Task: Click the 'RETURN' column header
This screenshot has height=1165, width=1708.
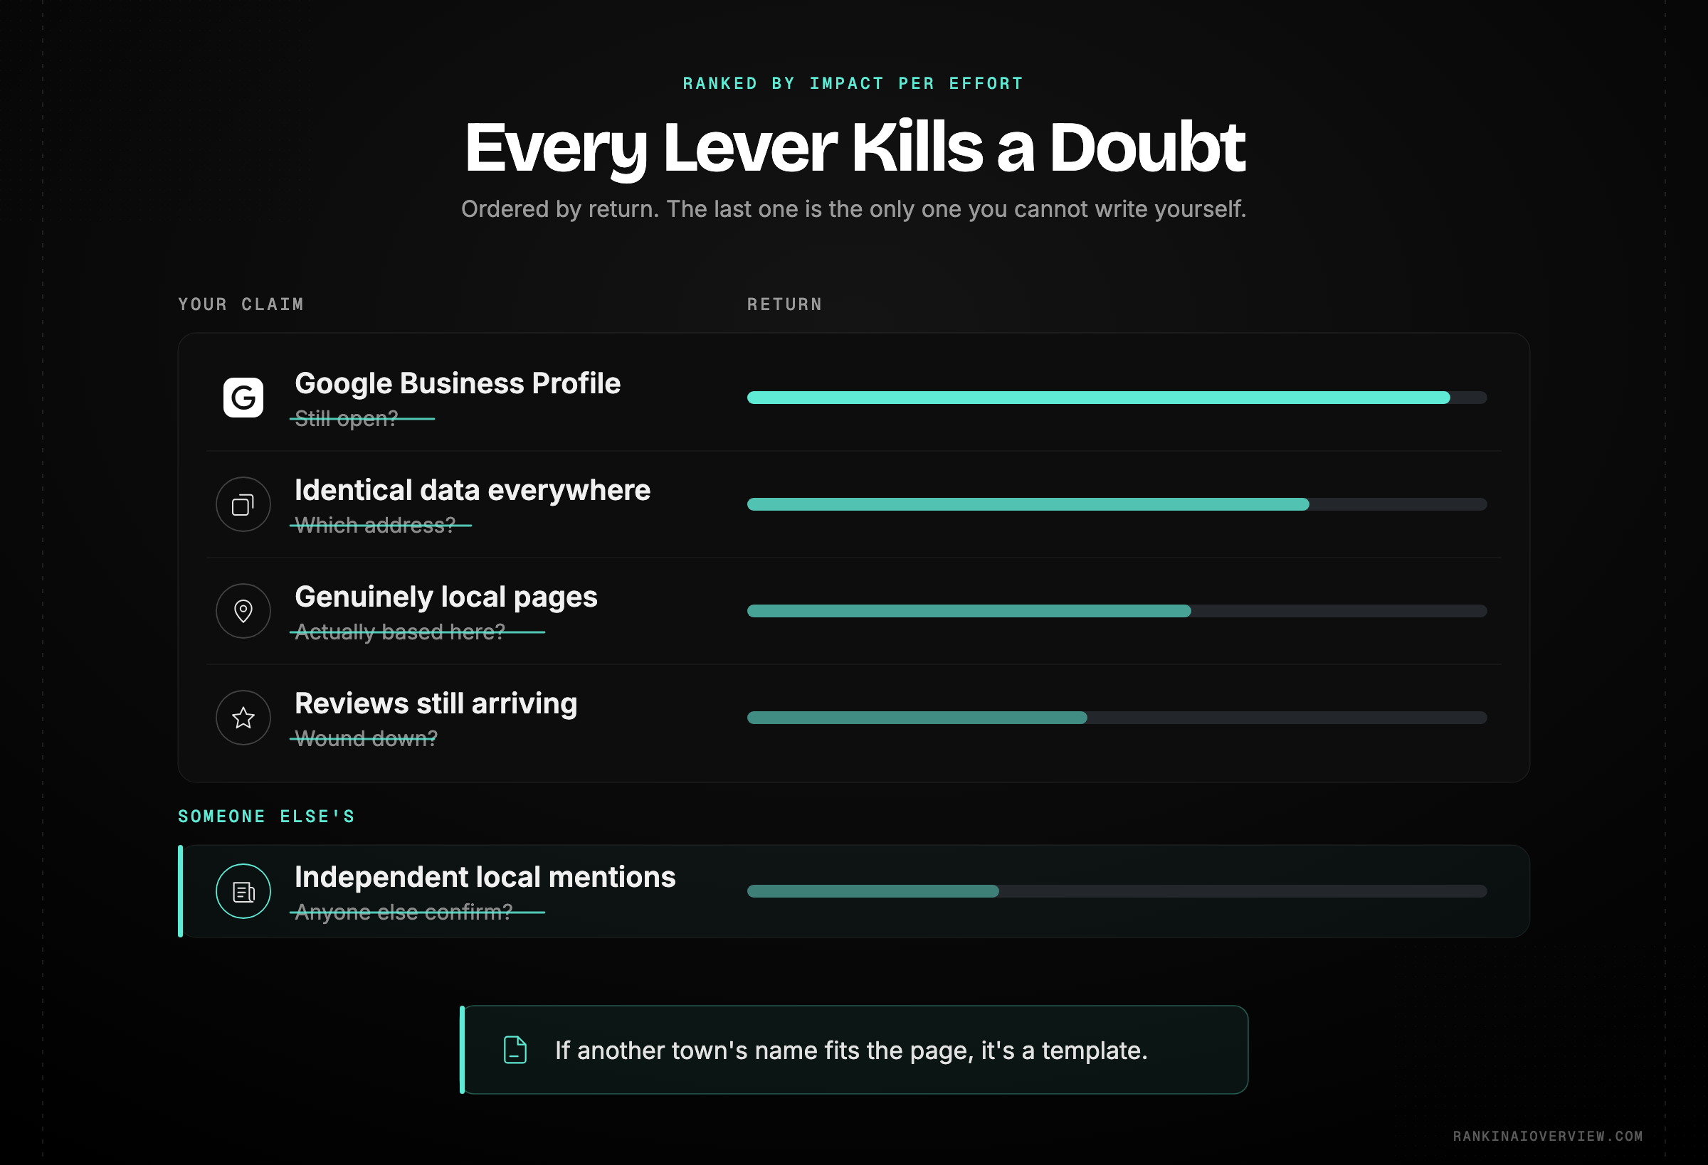Action: [785, 304]
